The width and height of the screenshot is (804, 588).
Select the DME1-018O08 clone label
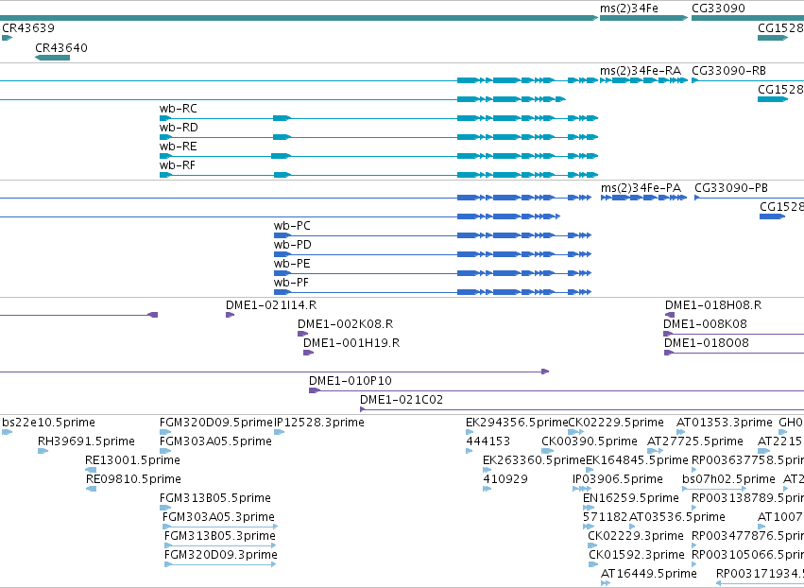pyautogui.click(x=707, y=343)
